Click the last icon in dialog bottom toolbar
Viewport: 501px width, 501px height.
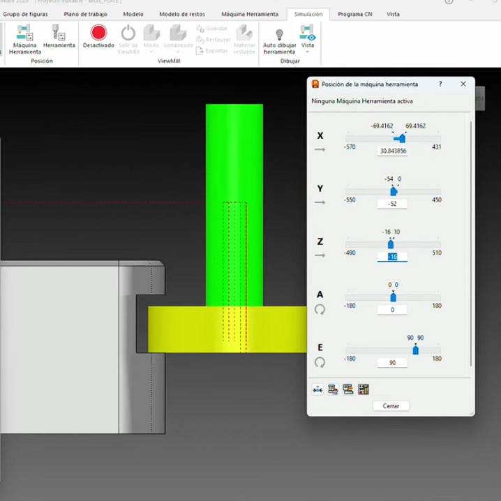[x=363, y=389]
